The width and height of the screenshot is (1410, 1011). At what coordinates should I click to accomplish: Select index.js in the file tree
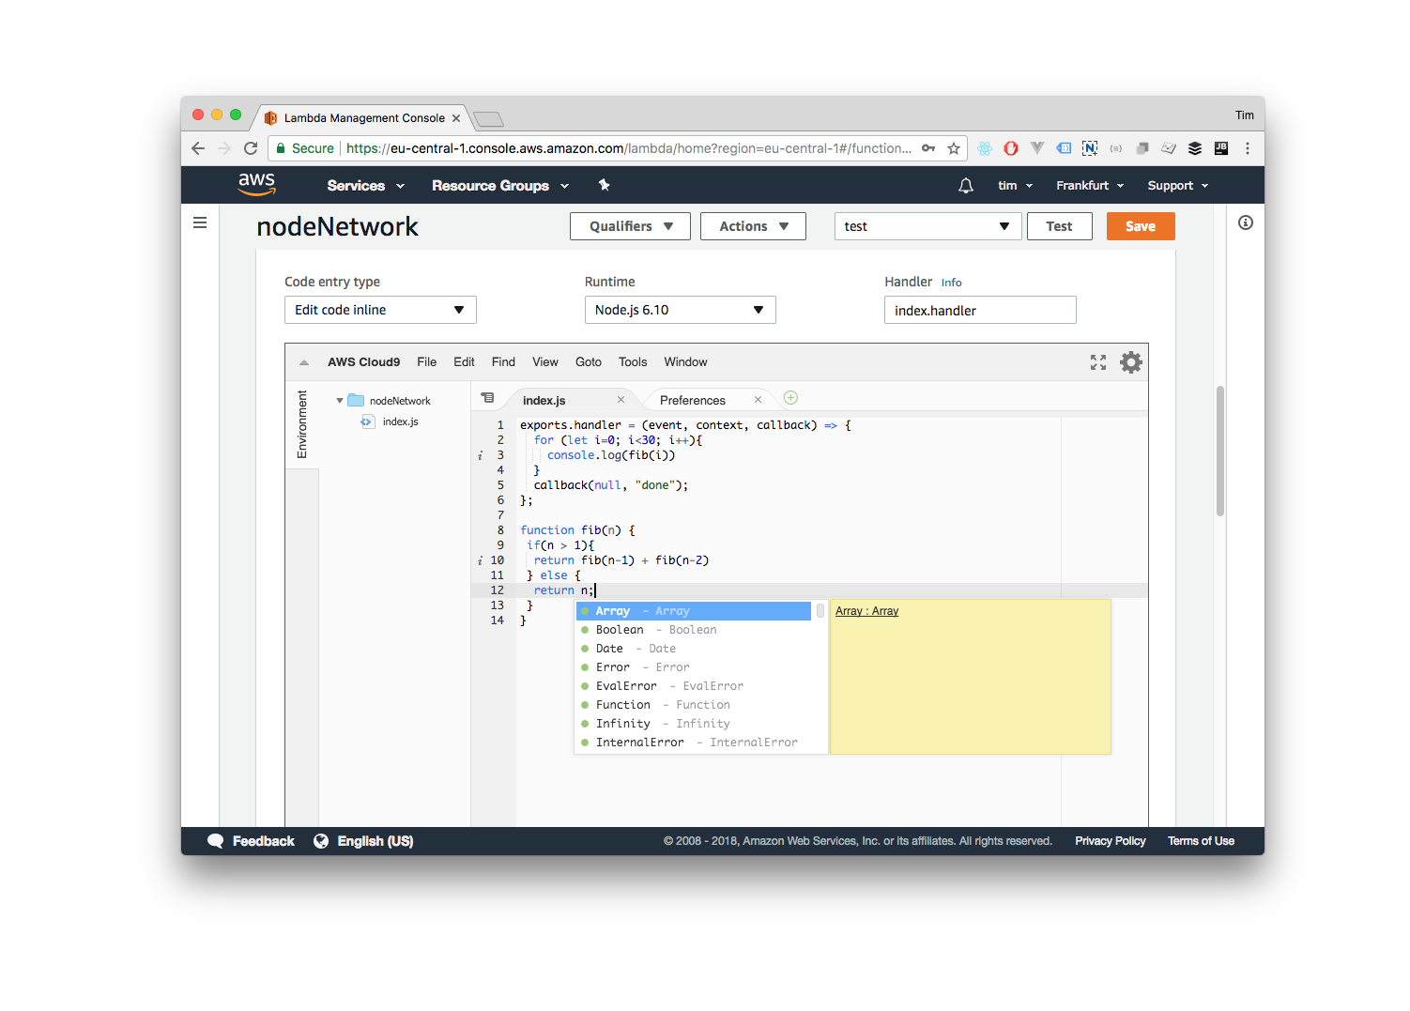pyautogui.click(x=401, y=422)
